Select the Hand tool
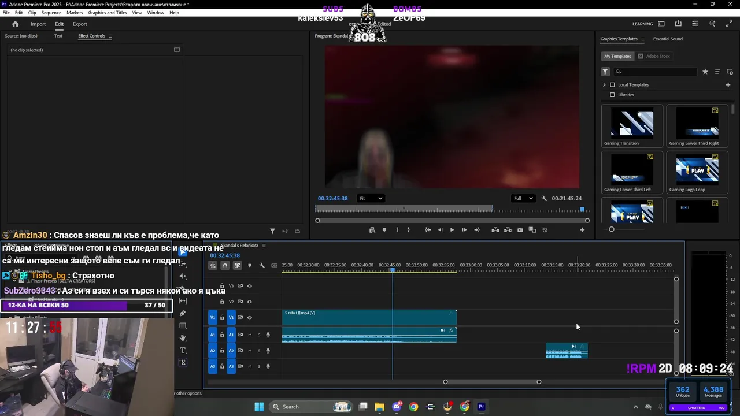740x416 pixels. pyautogui.click(x=183, y=338)
